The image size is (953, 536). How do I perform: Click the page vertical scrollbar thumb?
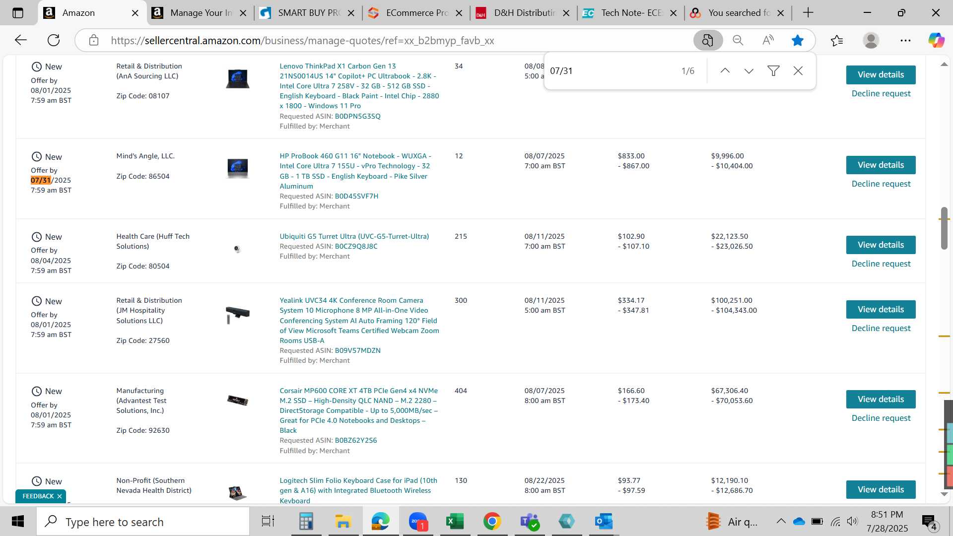(x=944, y=228)
